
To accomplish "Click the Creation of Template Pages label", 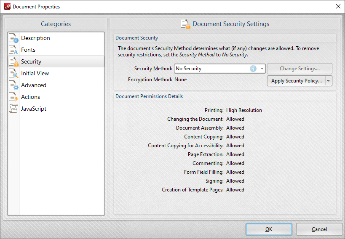I will coord(193,190).
